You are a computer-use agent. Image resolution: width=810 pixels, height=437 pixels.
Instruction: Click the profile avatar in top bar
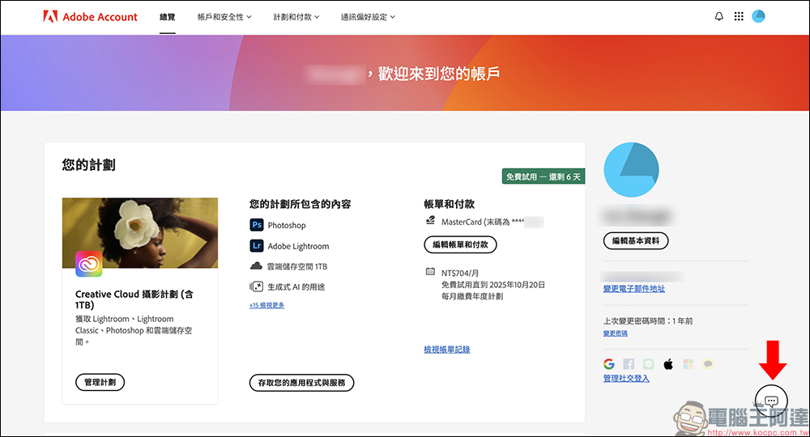click(x=758, y=17)
